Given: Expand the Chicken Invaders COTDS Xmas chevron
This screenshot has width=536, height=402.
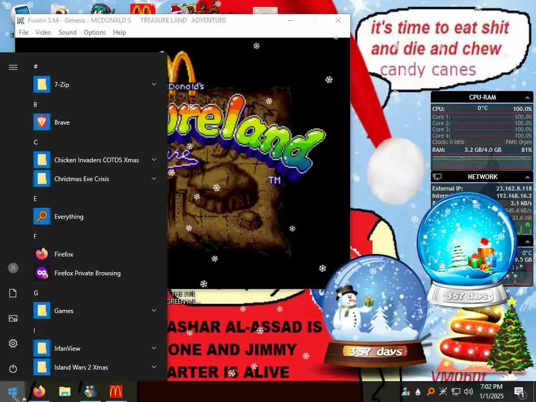Looking at the screenshot, I should [x=154, y=160].
